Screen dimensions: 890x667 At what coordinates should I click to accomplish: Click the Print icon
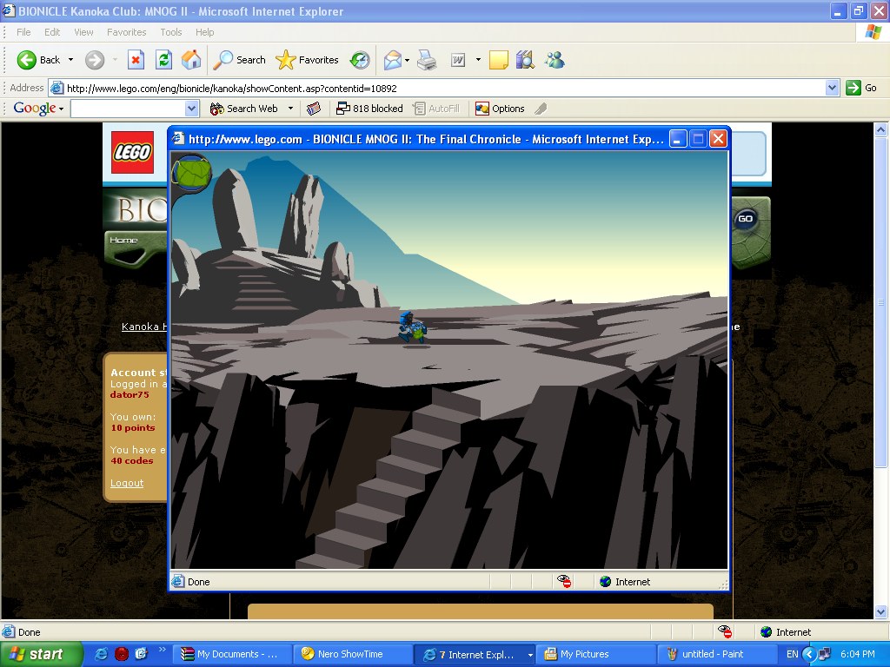427,60
